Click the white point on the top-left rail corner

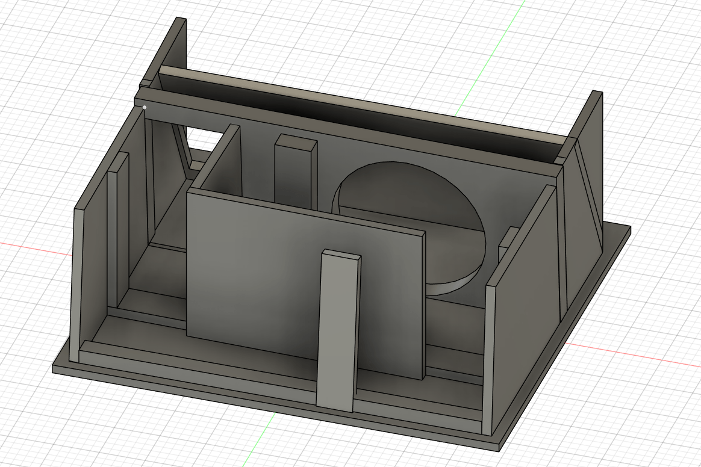point(145,107)
